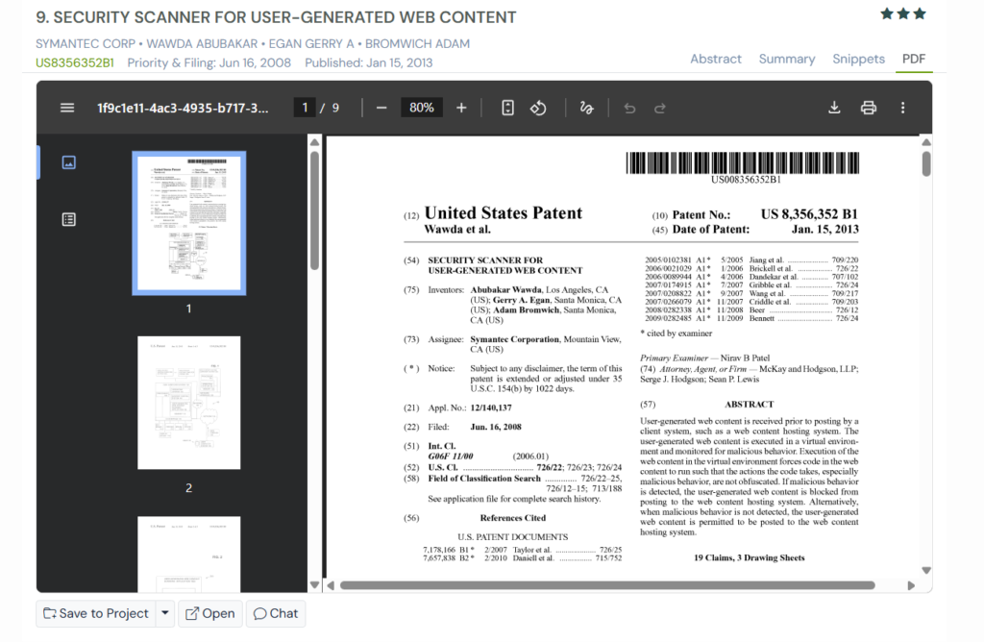Open the PDF viewer hamburger menu
984x642 pixels.
[66, 108]
